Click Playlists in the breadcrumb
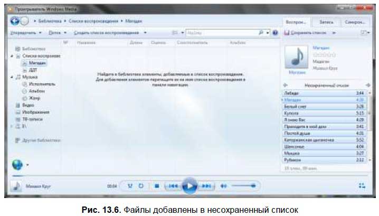The height and width of the screenshot is (216, 379). [x=93, y=21]
